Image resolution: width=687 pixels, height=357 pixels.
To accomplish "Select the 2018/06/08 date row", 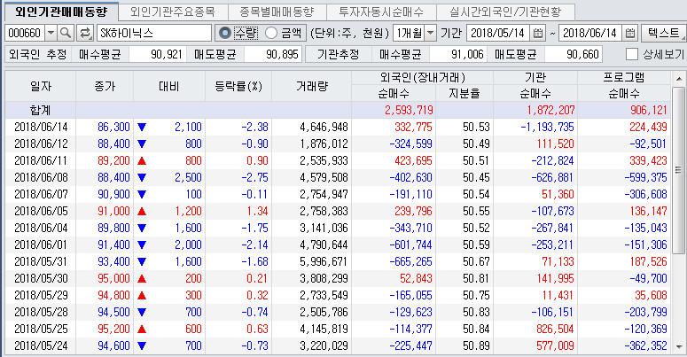I will click(338, 177).
